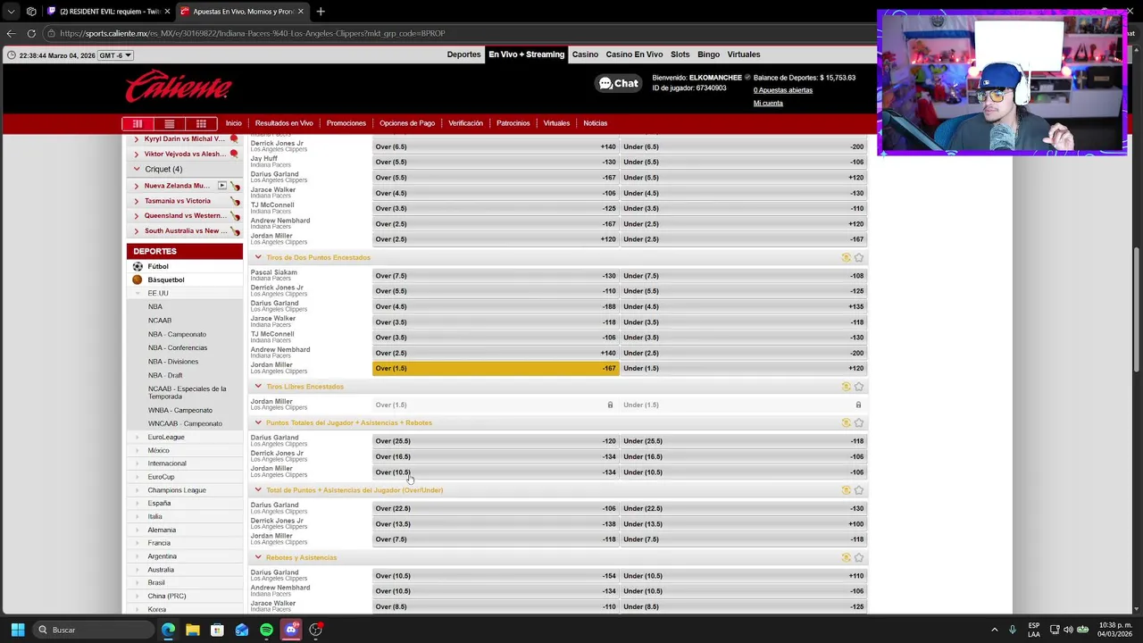1143x643 pixels.
Task: Open the Chat bubble button
Action: [x=619, y=83]
